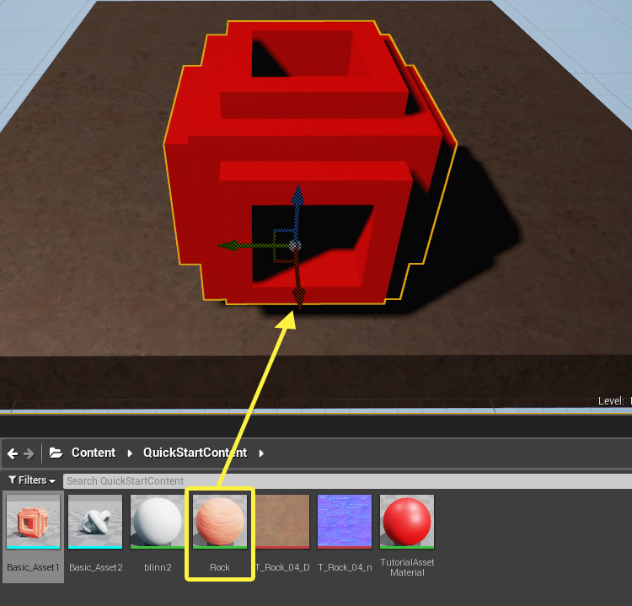Select the Rock material thumbnail

point(220,522)
